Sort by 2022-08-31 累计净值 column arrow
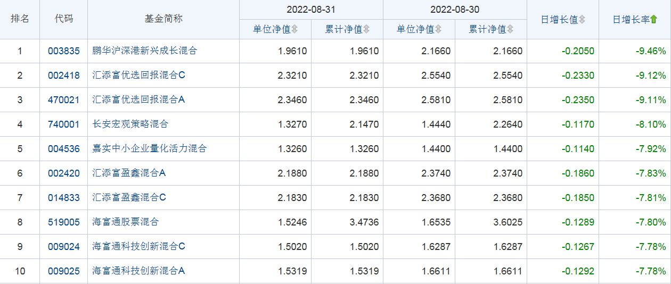This screenshot has width=671, height=284. tap(366, 29)
